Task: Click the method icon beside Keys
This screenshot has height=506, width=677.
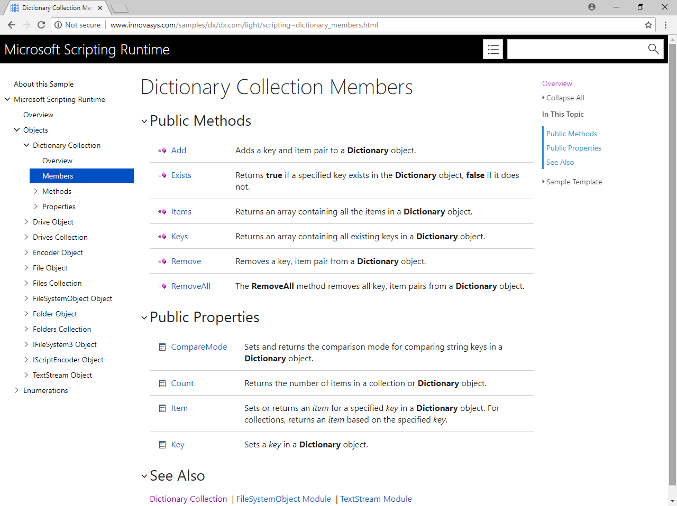Action: pos(162,237)
